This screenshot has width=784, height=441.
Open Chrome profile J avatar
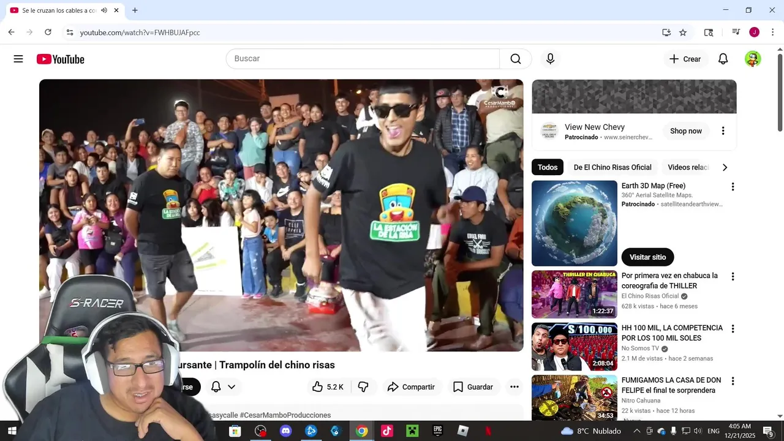(754, 32)
